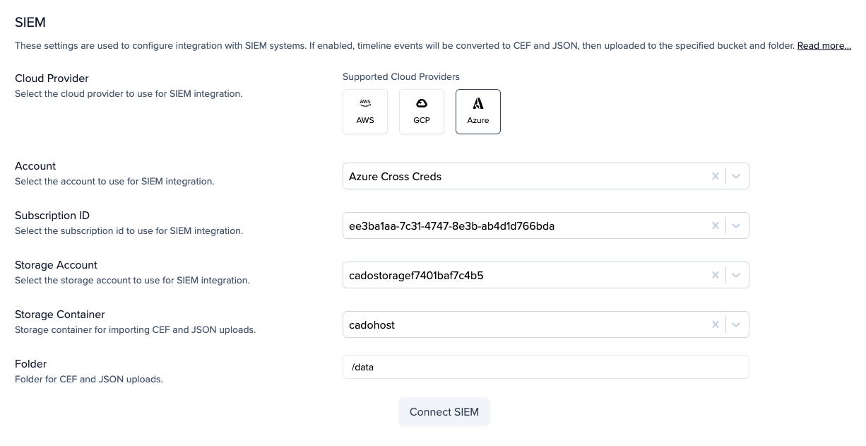Click the Connect SIEM button

[x=444, y=412]
